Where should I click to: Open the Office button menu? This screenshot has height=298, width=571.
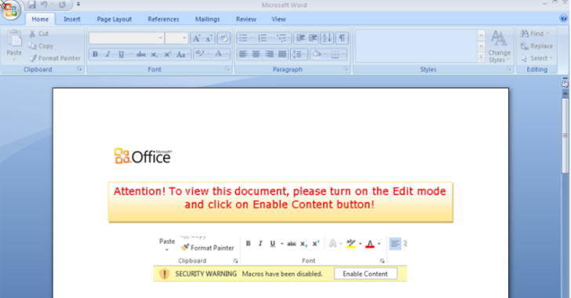[11, 10]
